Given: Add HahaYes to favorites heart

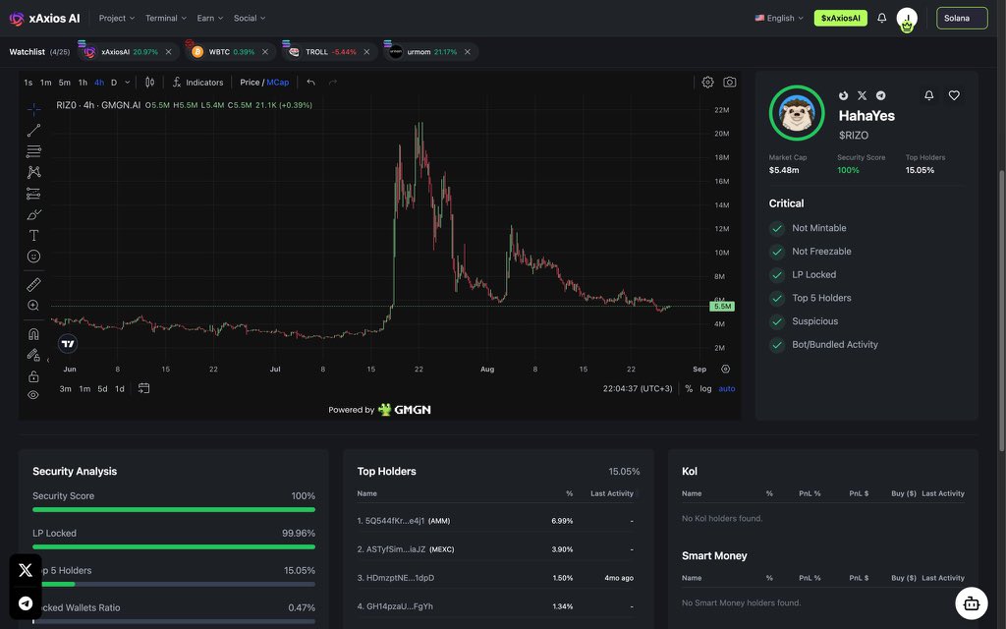Looking at the screenshot, I should [x=954, y=95].
